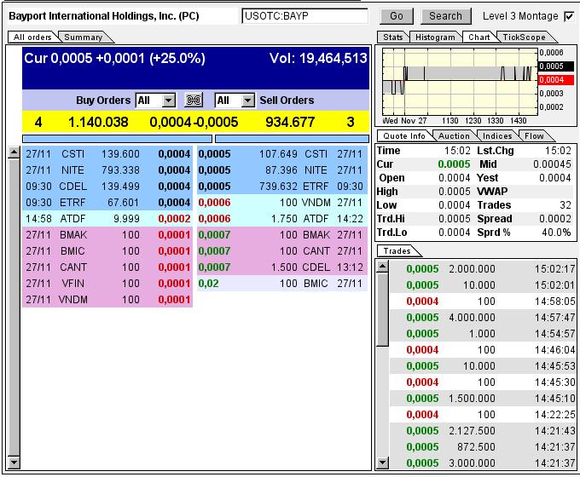Open the Buy Orders All dropdown
Viewport: 580px width, 477px height.
pyautogui.click(x=156, y=101)
